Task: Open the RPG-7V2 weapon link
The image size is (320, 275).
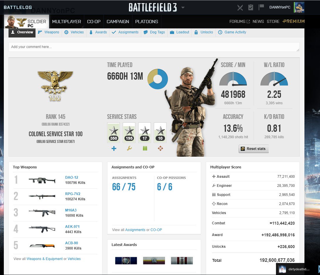Action: coord(73,194)
